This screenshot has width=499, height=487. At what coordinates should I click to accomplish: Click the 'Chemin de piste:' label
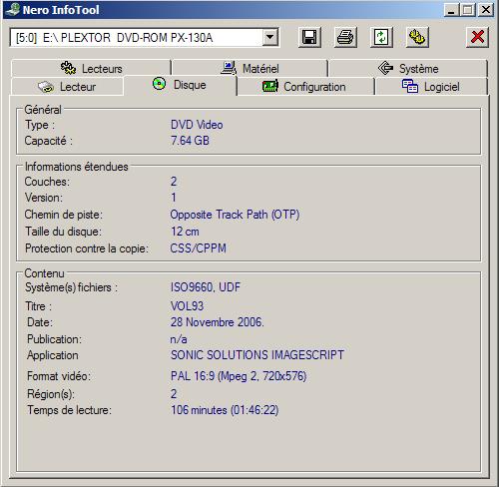click(x=64, y=215)
